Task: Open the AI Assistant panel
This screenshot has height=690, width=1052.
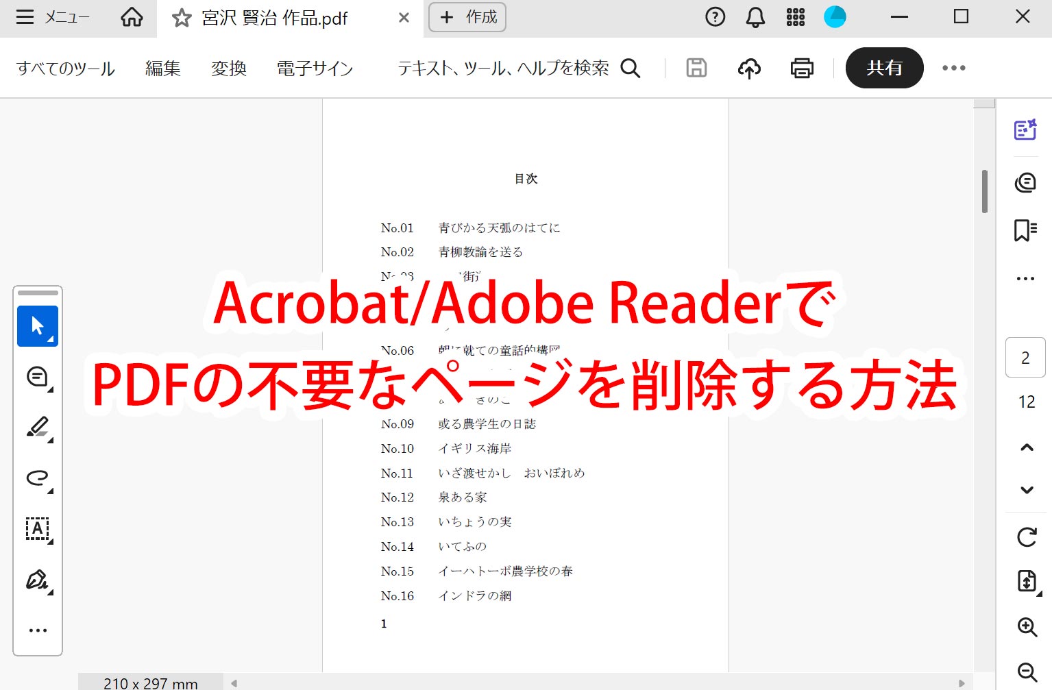Action: [1025, 129]
